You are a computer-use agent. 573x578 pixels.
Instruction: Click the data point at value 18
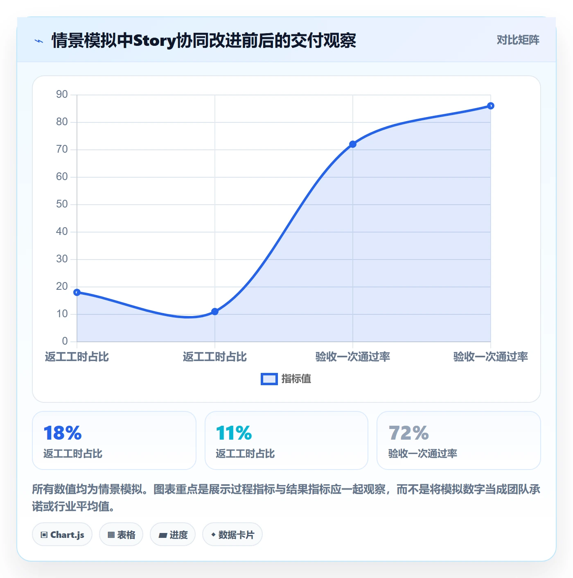click(77, 292)
